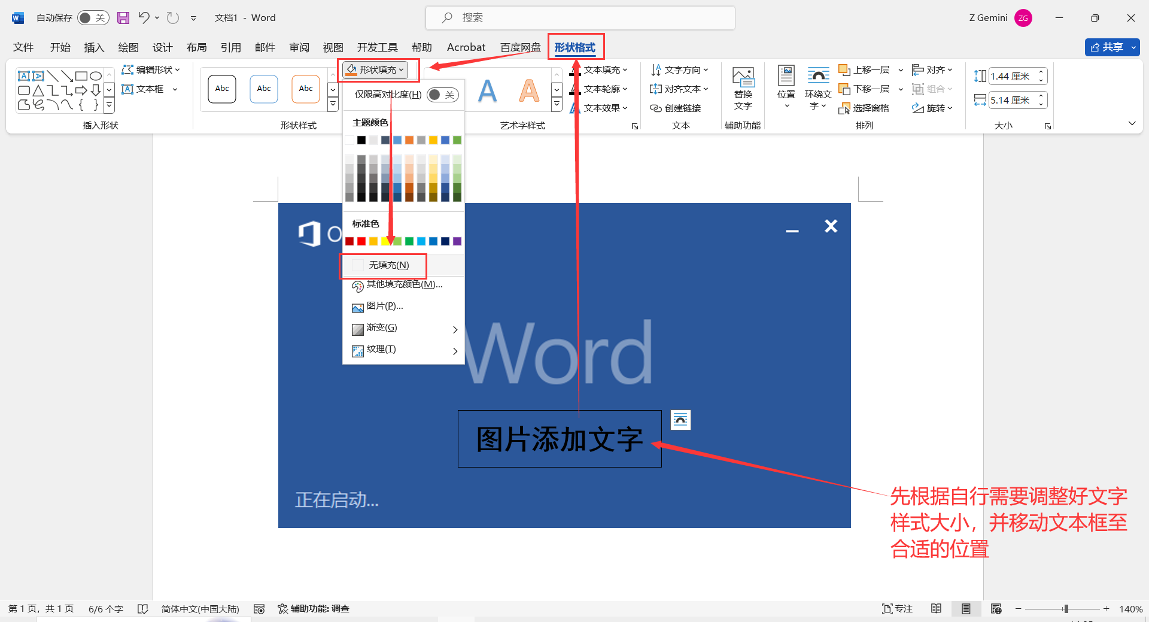This screenshot has width=1149, height=622.
Task: Open Edit Shape (编辑形状) tool
Action: (151, 70)
